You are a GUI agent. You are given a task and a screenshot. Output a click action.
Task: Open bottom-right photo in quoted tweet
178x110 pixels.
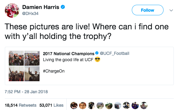click(x=32, y=74)
